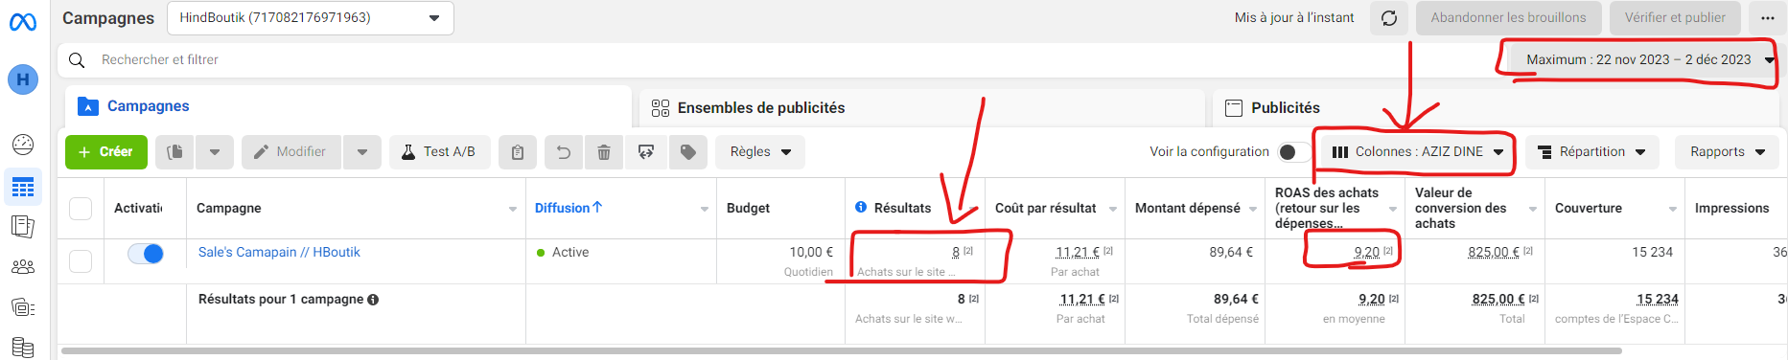Click the green Créer button
This screenshot has width=1788, height=360.
[106, 152]
